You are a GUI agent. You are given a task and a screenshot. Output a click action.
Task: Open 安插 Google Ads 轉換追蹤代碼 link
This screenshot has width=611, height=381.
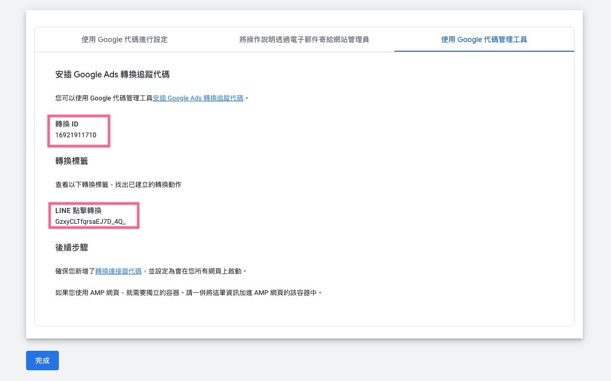198,98
